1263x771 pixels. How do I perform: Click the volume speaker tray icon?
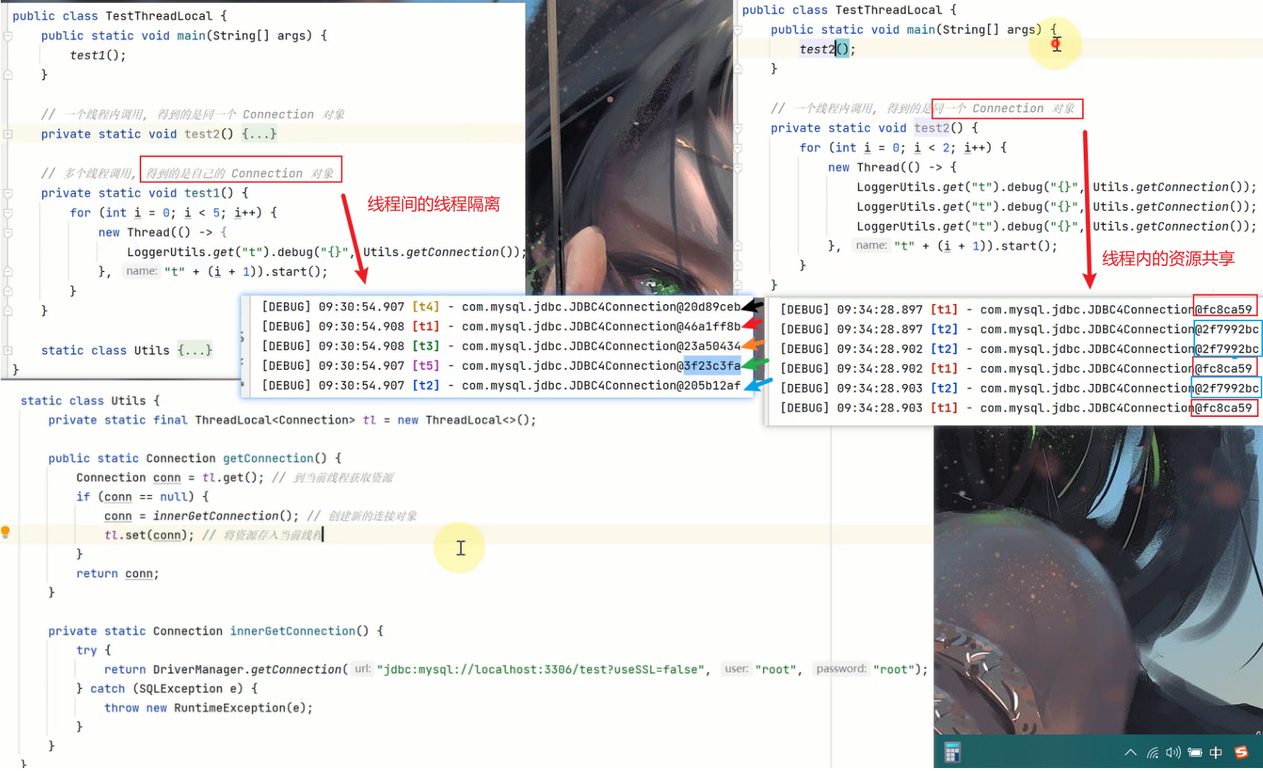[x=1173, y=752]
